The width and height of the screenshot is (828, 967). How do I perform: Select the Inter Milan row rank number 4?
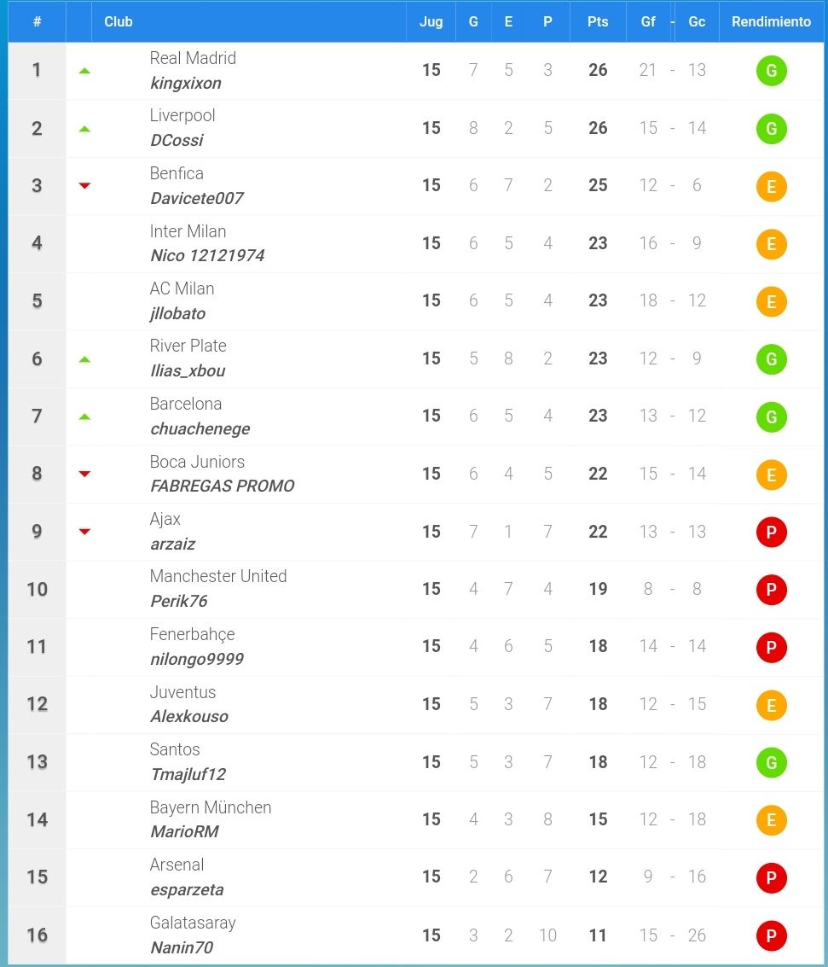37,243
